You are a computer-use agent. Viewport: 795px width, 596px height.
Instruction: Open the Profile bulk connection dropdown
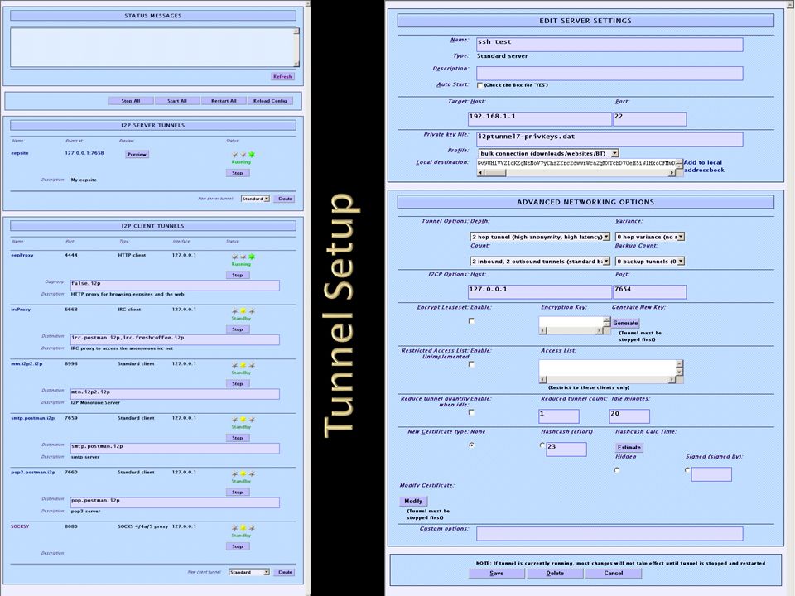click(x=548, y=153)
